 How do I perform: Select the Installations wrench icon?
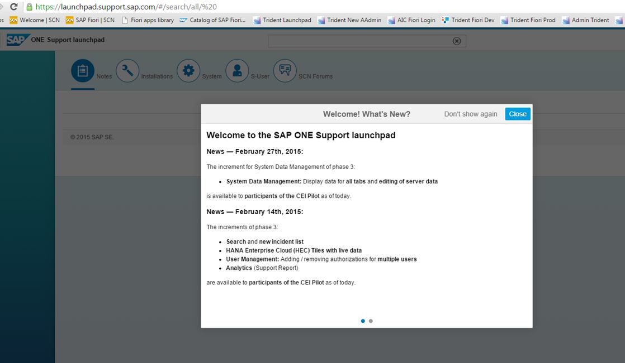(127, 71)
